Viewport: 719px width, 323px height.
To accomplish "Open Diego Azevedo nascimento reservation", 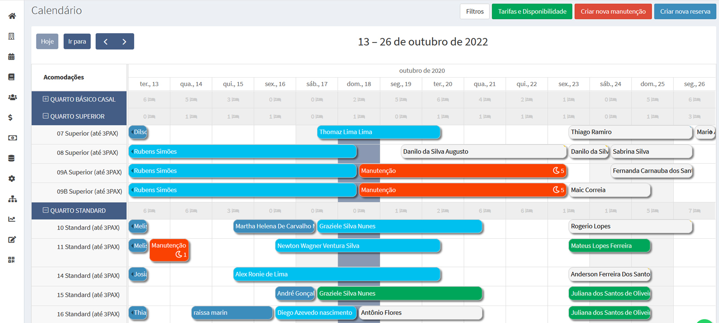I will click(x=316, y=313).
